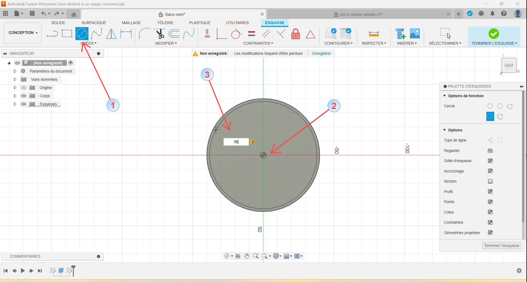527x282 pixels.
Task: Expand Vues nommées node
Action: point(15,79)
